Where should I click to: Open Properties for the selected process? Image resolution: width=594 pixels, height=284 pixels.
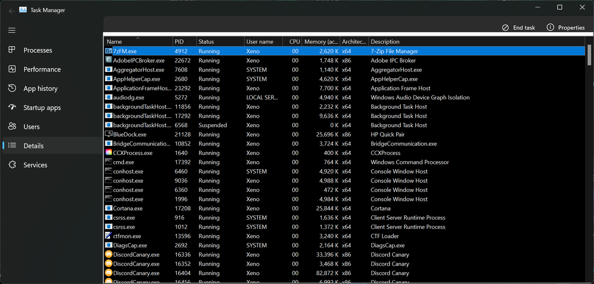(566, 28)
